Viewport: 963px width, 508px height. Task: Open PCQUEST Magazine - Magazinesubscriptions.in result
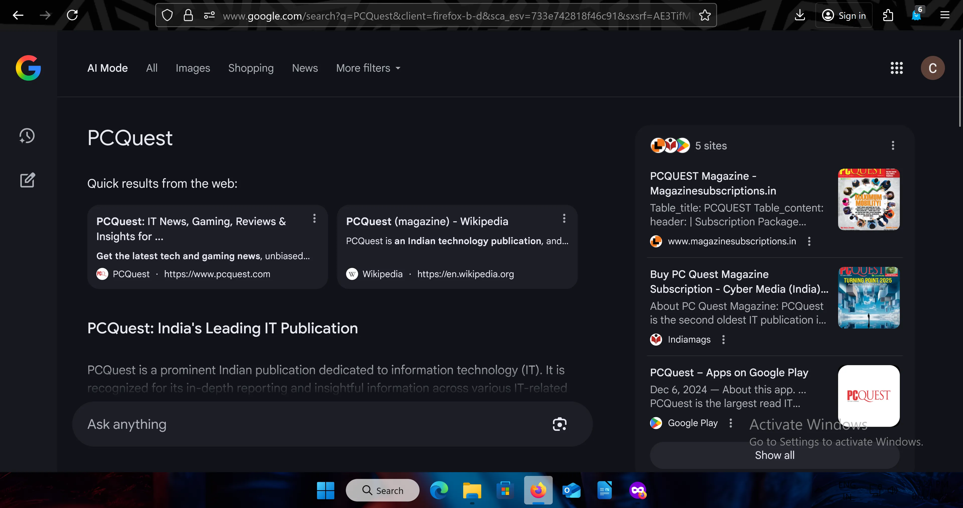(713, 183)
